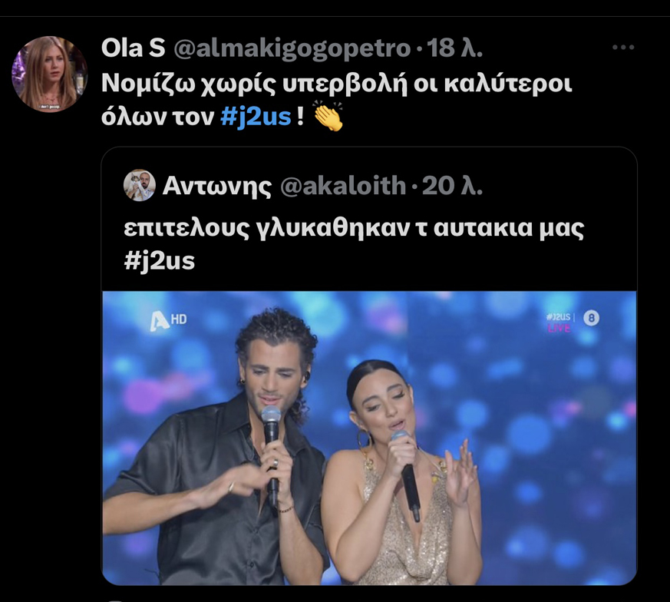The width and height of the screenshot is (670, 602).
Task: Open the @akaloith handle
Action: point(343,186)
